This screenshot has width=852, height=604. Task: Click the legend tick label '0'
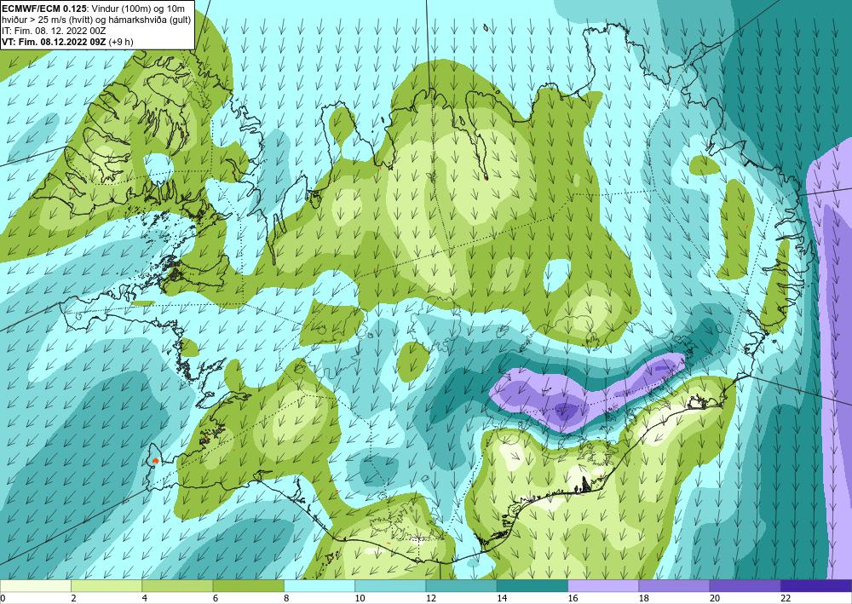pos(3,598)
